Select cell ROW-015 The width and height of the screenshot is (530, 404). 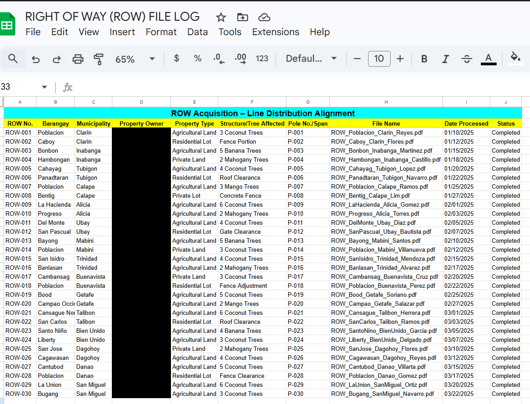point(20,259)
